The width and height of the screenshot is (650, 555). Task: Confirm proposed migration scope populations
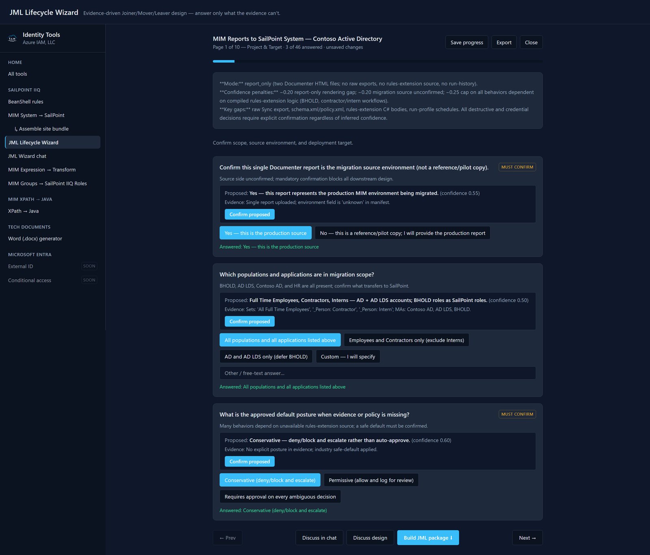(249, 321)
